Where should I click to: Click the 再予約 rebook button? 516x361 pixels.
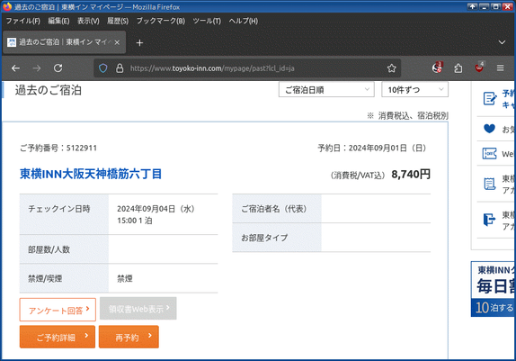[129, 337]
